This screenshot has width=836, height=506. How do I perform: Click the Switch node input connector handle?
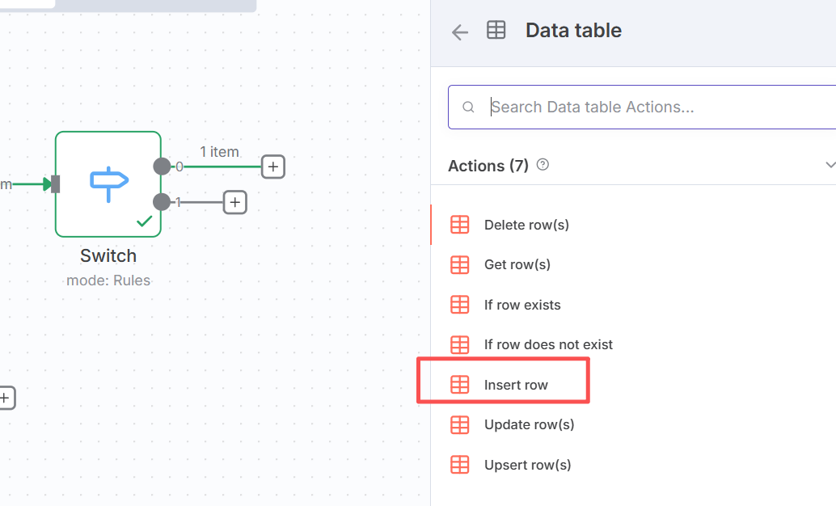click(x=56, y=184)
